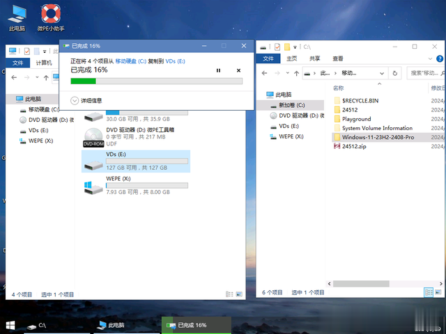Open help in C:\ window

[440, 58]
